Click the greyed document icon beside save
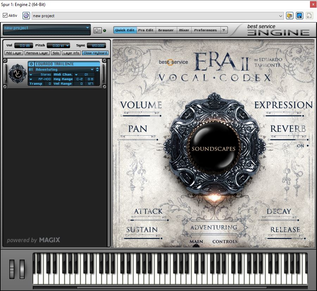Image resolution: width=317 pixels, height=291 pixels. coord(309,15)
